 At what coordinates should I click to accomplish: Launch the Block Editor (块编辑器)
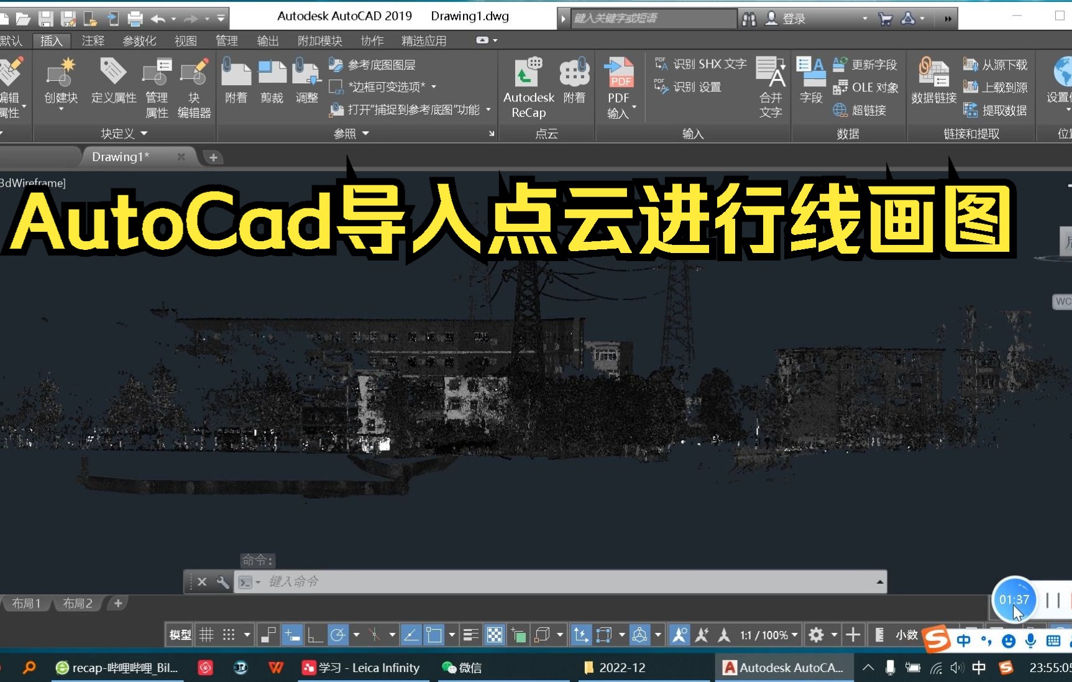(194, 87)
